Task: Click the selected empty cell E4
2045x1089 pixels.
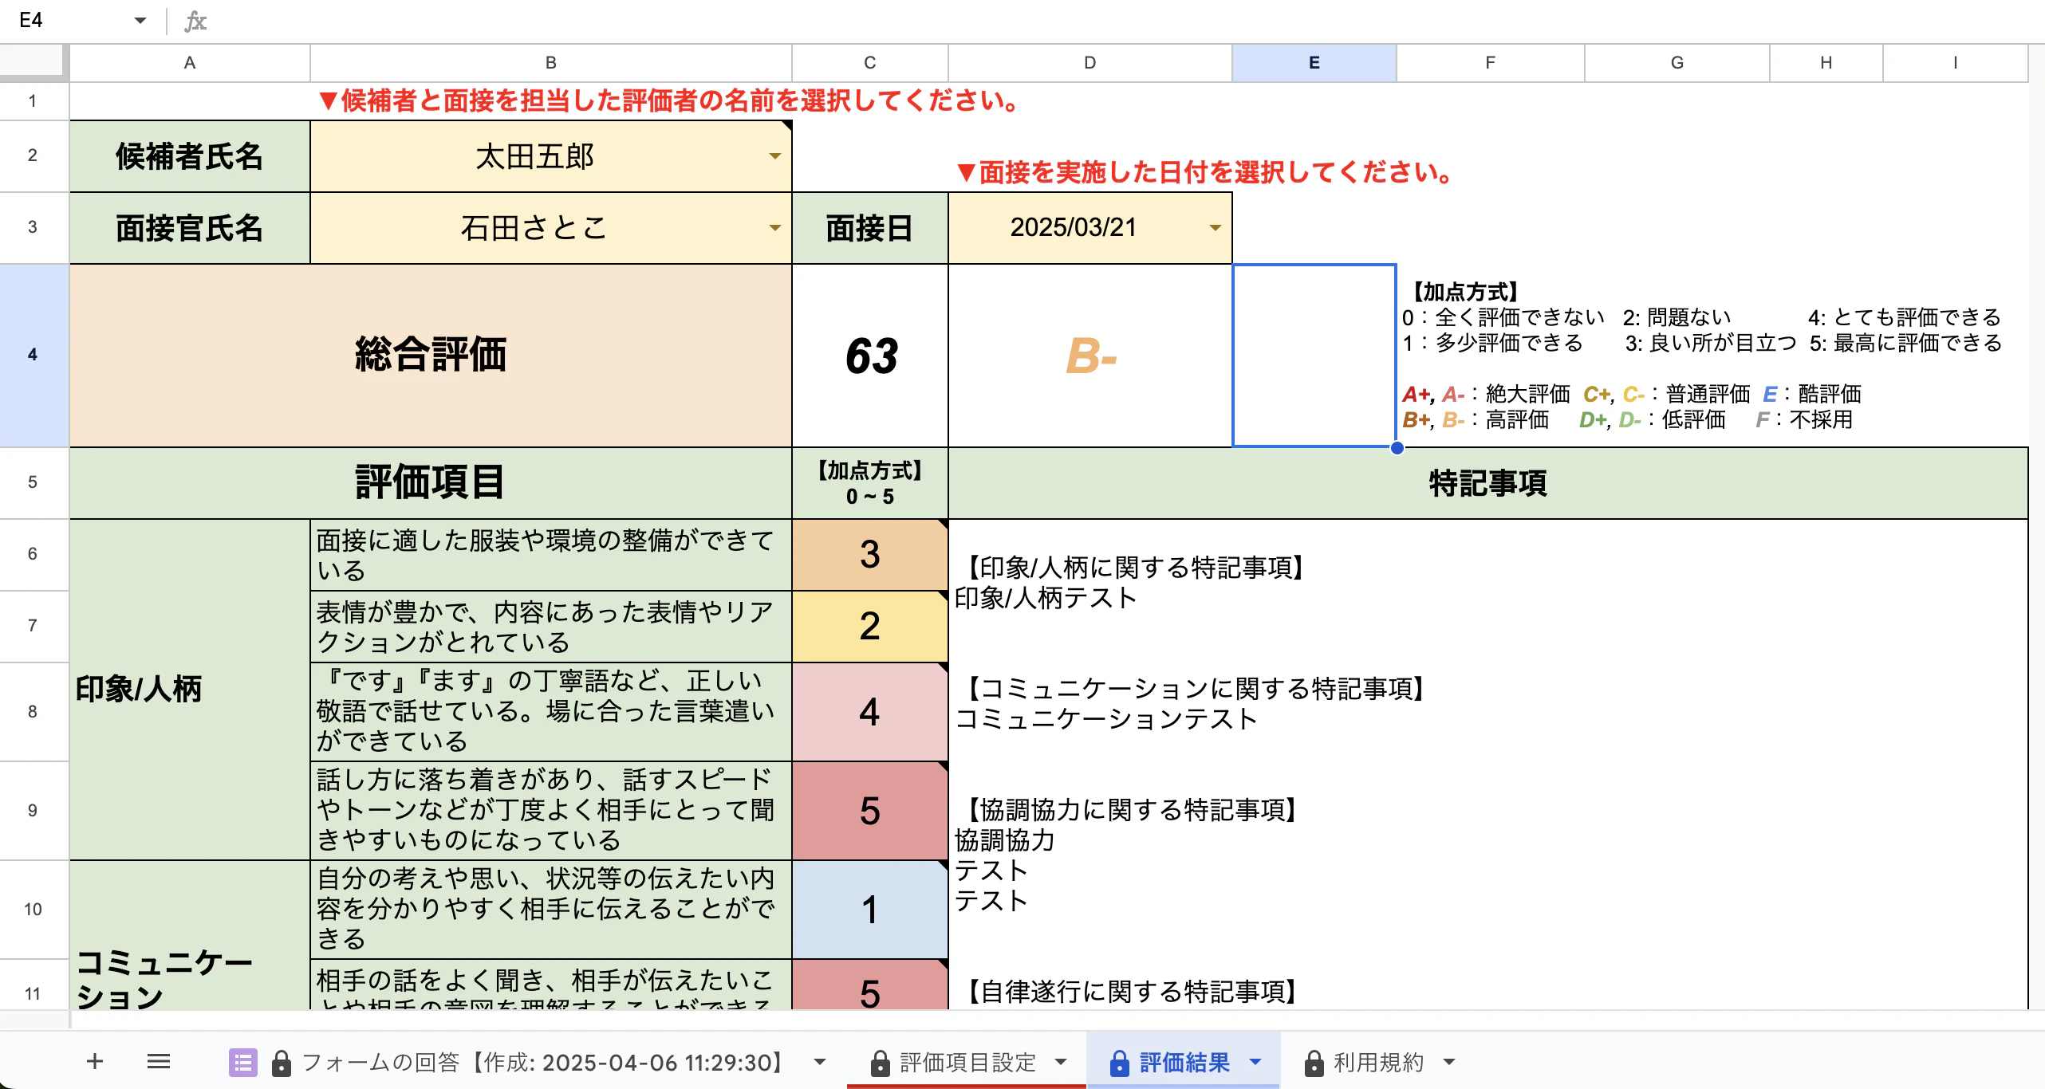Action: 1314,356
